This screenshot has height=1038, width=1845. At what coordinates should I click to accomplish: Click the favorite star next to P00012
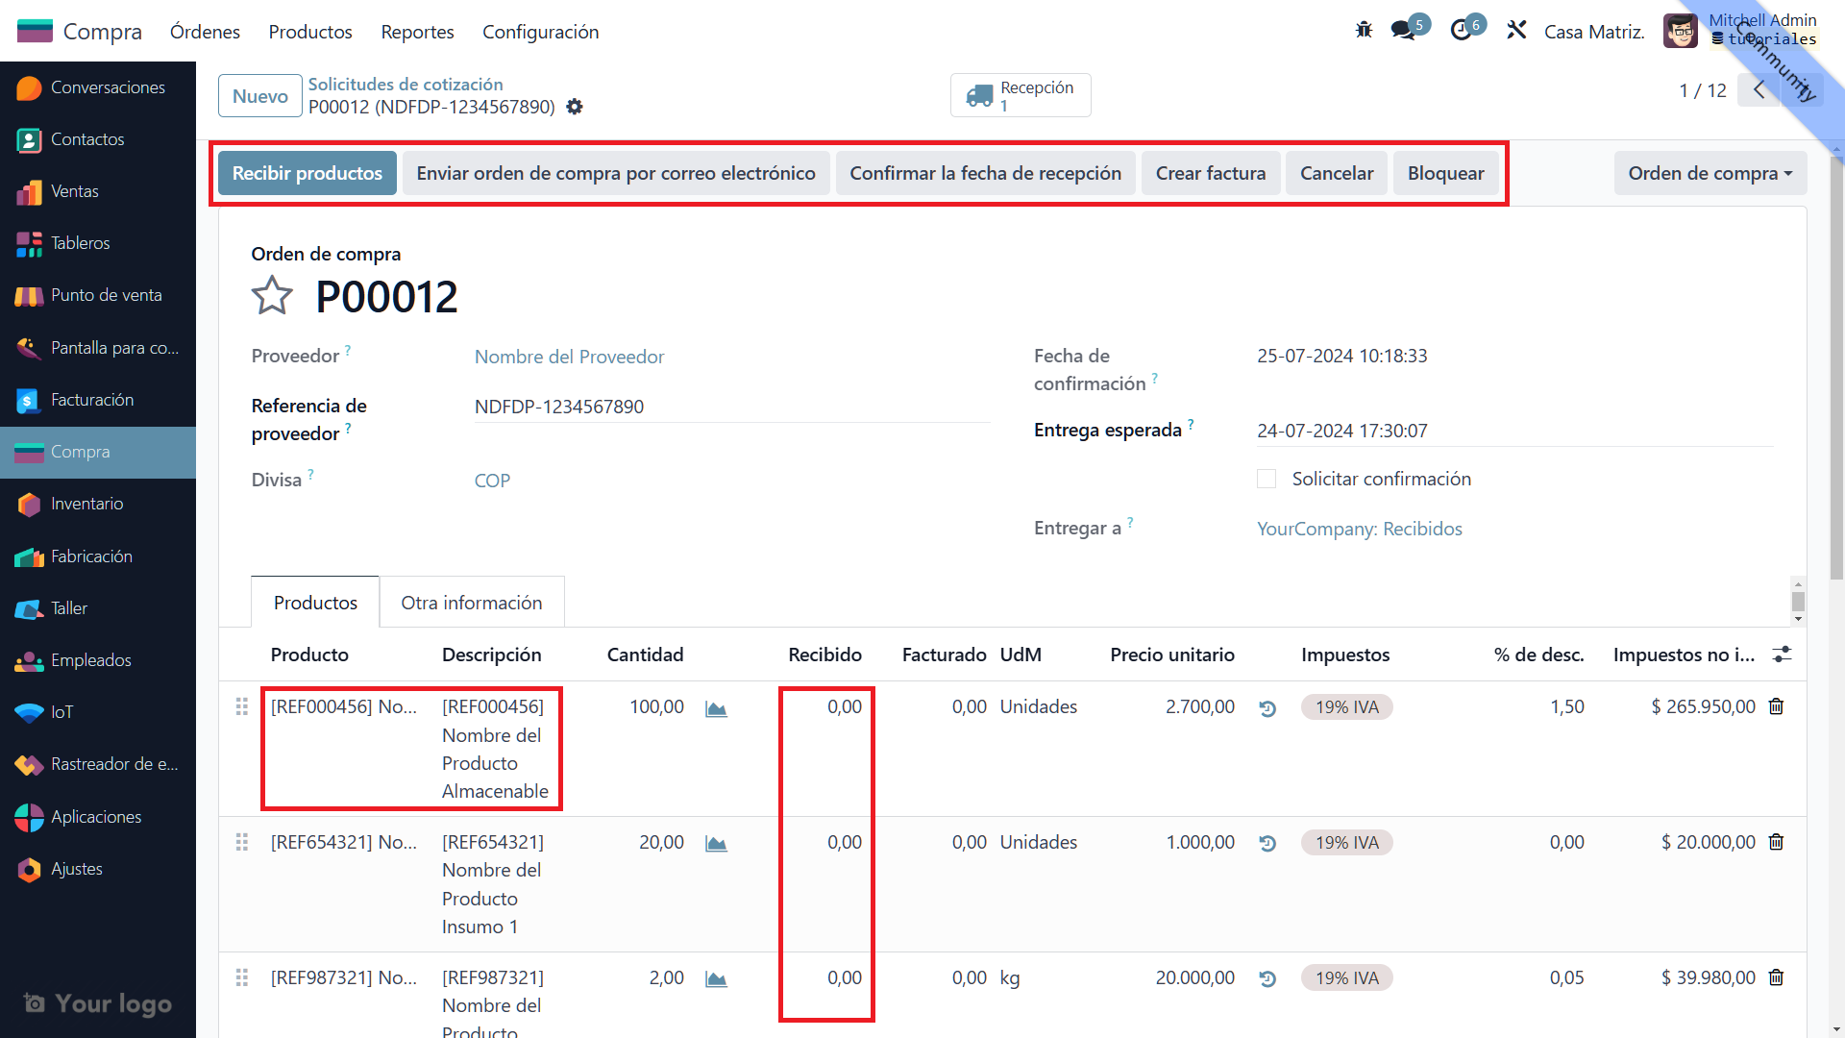pyautogui.click(x=272, y=296)
